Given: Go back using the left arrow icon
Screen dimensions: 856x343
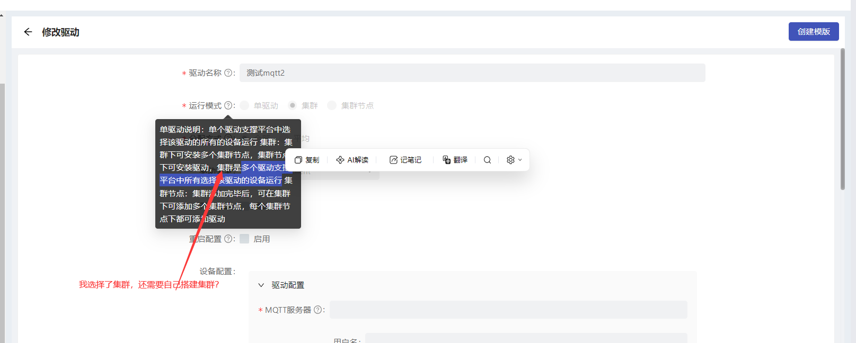Looking at the screenshot, I should coord(28,32).
